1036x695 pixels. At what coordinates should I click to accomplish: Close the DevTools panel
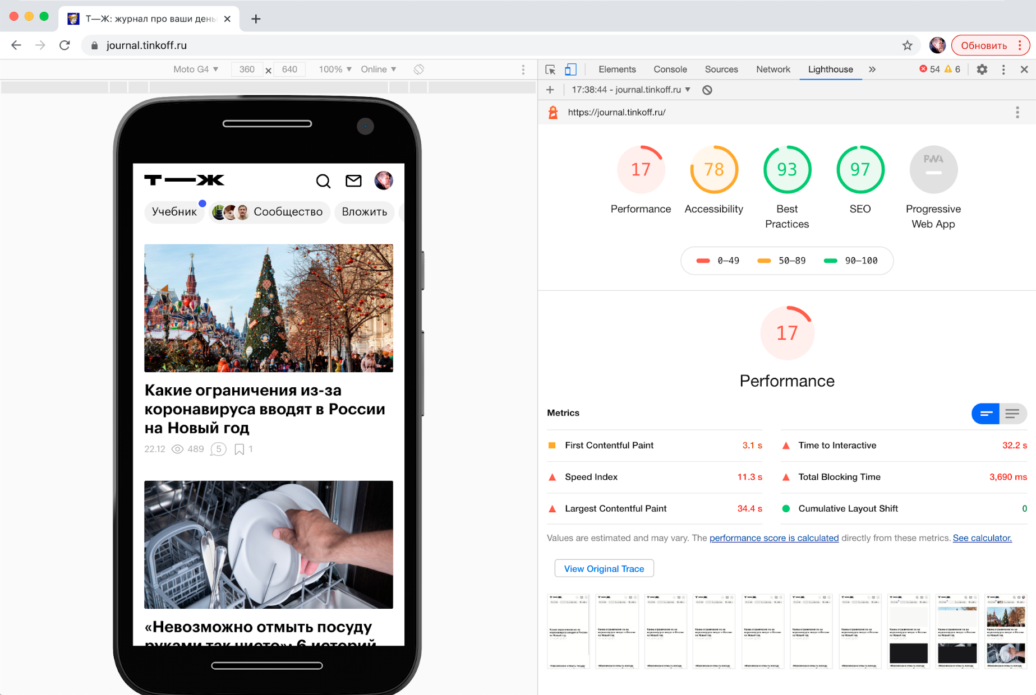pos(1024,69)
